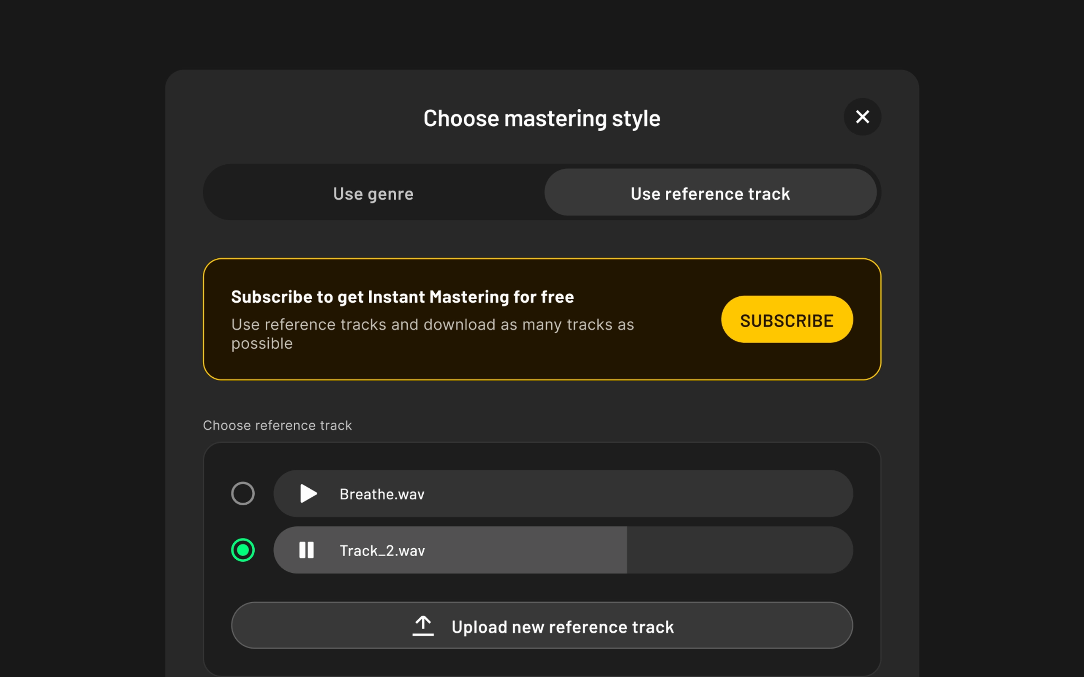Viewport: 1084px width, 677px height.
Task: Close the mastering style dialog
Action: [x=862, y=117]
